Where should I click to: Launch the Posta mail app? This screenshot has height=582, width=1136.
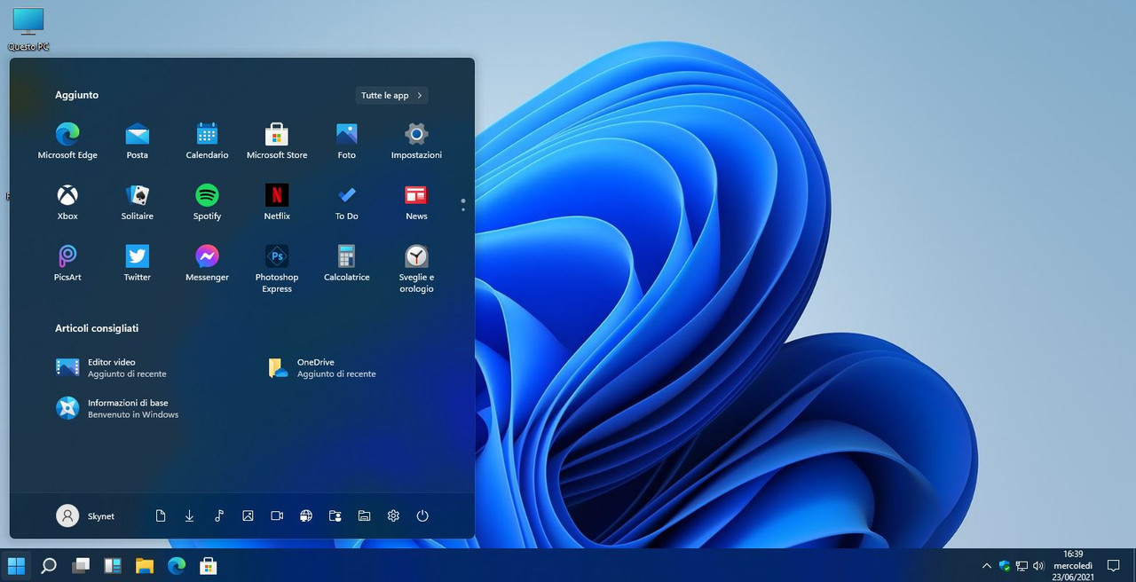coord(138,141)
